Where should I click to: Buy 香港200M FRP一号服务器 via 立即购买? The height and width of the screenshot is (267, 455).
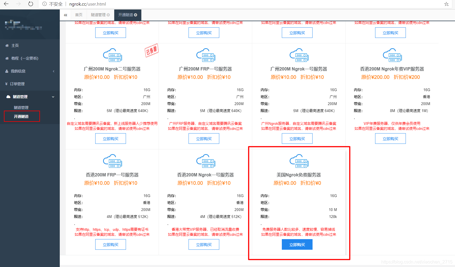coord(111,244)
